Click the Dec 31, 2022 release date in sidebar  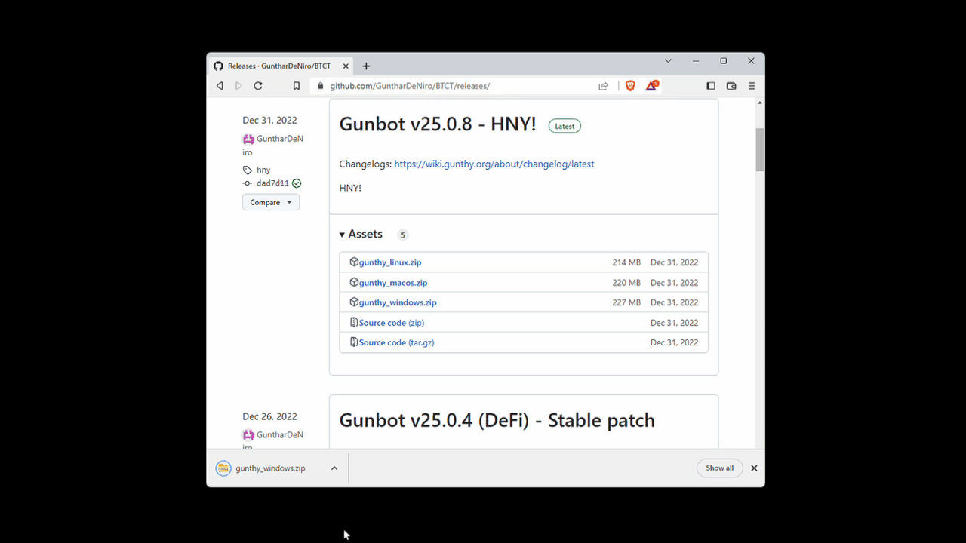point(269,121)
